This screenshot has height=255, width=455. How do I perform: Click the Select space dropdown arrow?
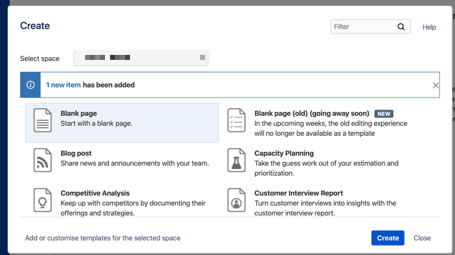click(x=202, y=57)
